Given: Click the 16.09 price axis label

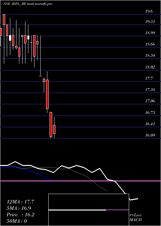Looking at the screenshot, I should pyautogui.click(x=150, y=135).
